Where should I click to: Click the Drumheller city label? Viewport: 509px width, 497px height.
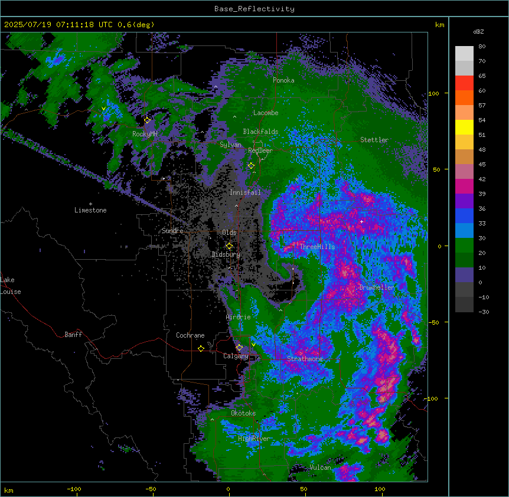[x=377, y=287]
